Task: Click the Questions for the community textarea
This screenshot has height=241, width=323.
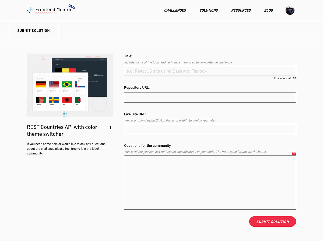Action: (210, 182)
